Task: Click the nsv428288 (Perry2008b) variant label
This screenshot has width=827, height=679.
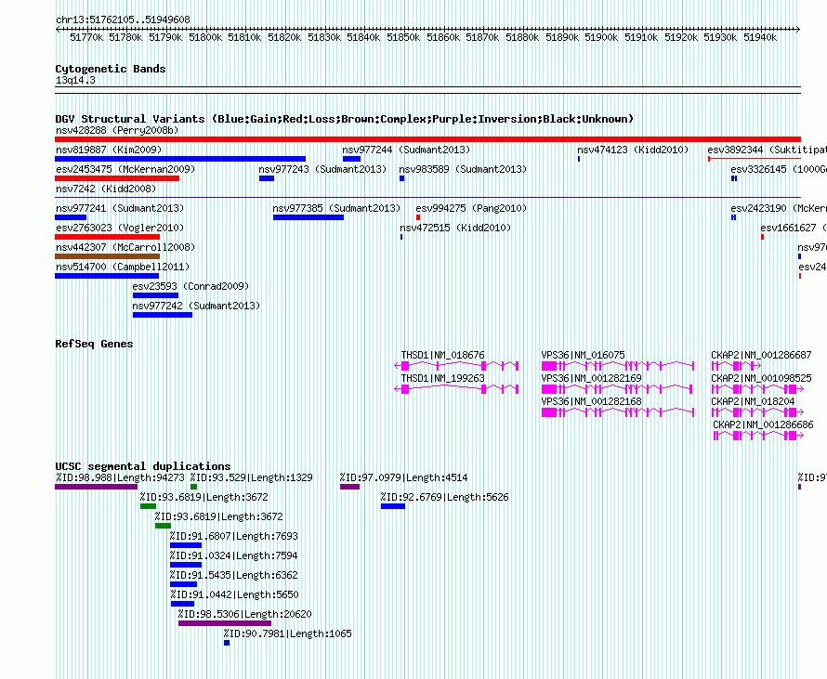Action: 117,130
